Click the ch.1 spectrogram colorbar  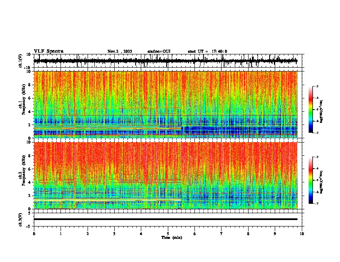310,110
